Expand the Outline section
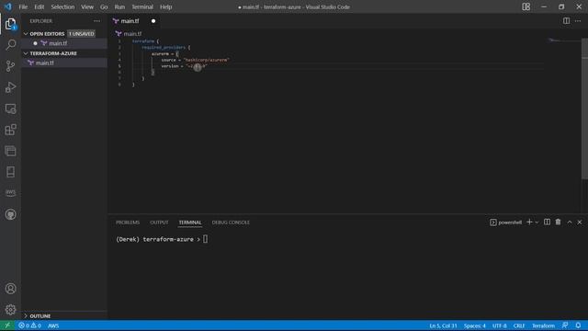Viewport: 588px width, 331px height. (26, 316)
